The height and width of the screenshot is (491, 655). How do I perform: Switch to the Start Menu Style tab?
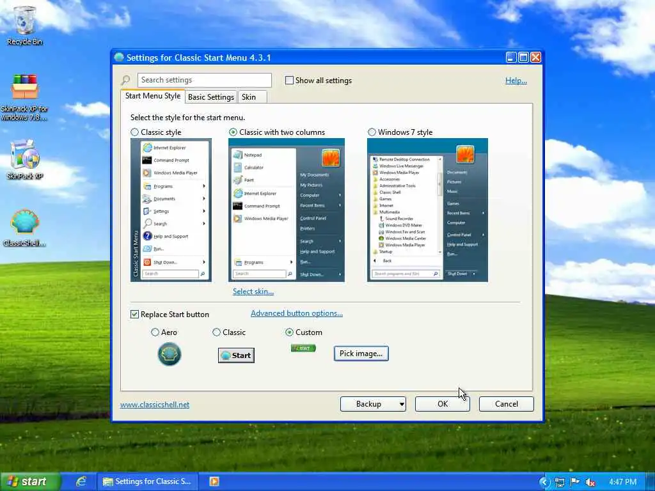coord(153,96)
